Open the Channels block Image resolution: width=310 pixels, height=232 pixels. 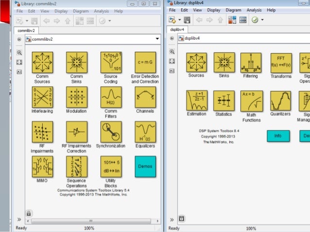tap(145, 97)
